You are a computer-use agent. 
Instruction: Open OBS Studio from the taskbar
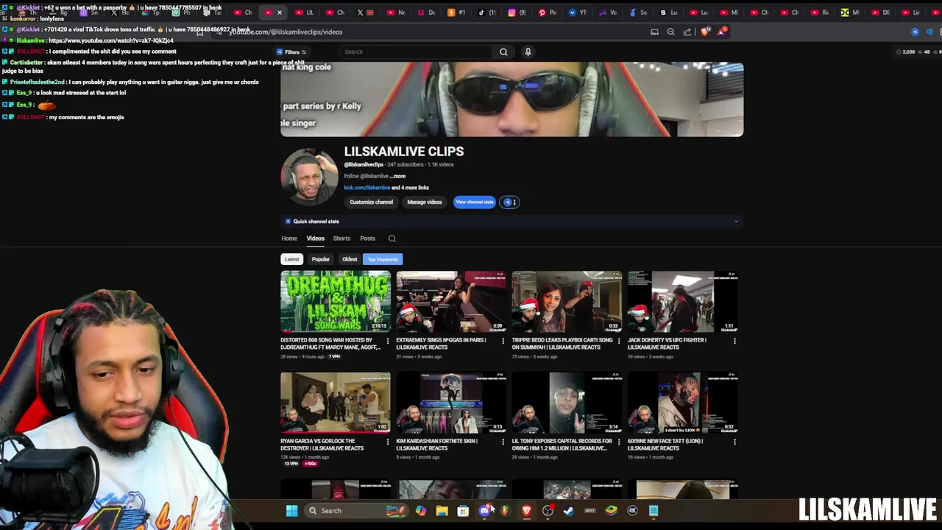[548, 511]
